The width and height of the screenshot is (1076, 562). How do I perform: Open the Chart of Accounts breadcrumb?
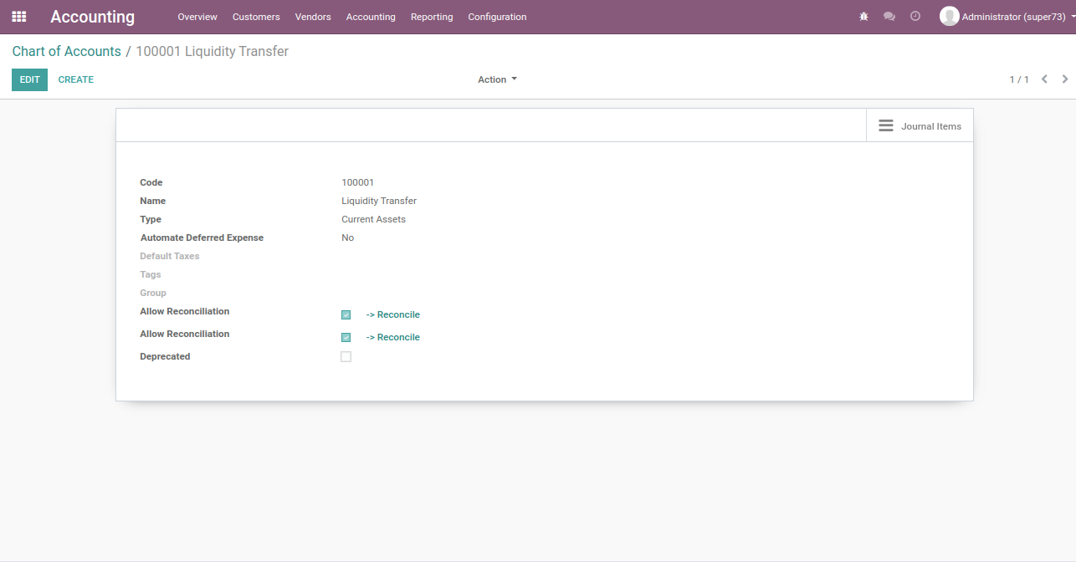click(x=66, y=51)
